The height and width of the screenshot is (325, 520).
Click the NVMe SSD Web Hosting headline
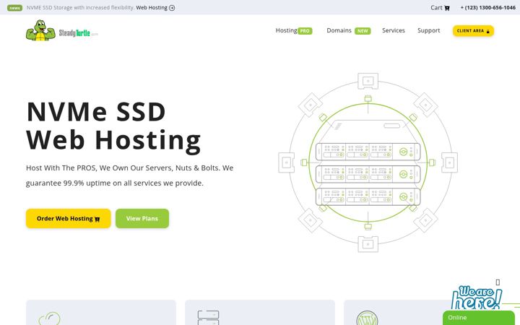point(114,127)
